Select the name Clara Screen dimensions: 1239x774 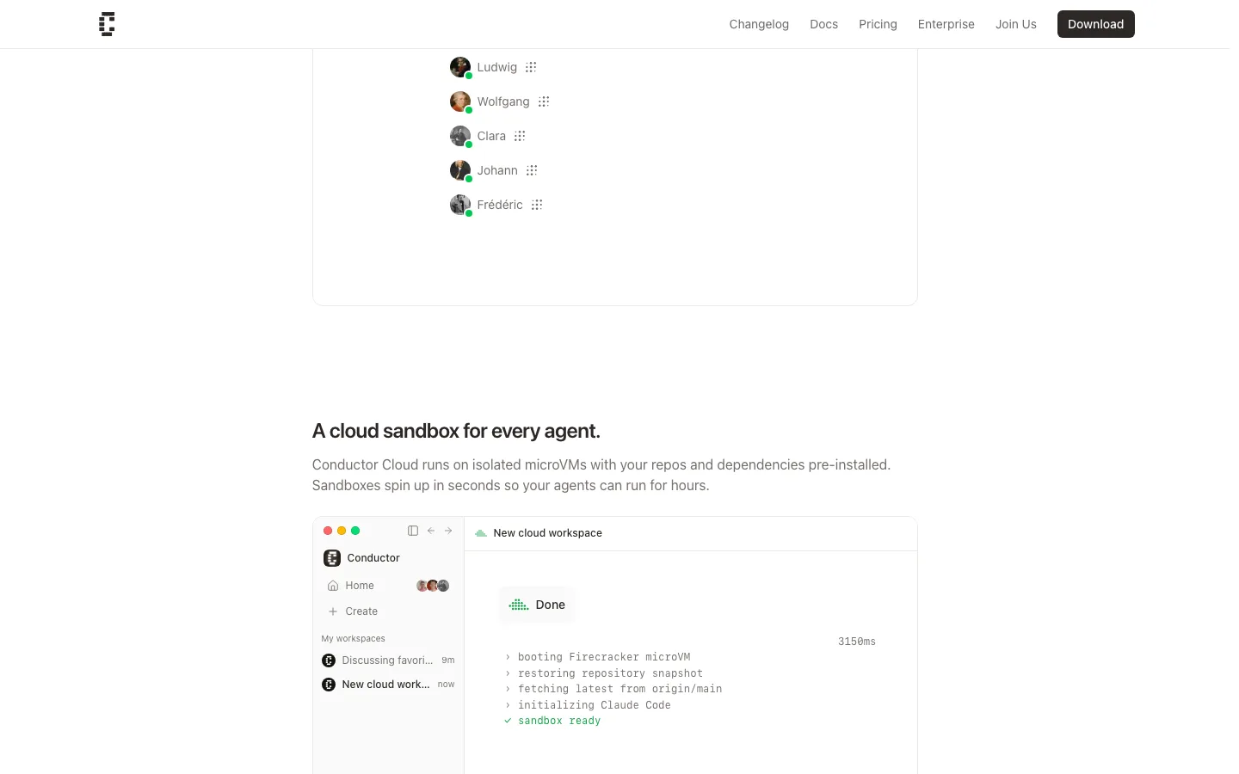tap(491, 136)
